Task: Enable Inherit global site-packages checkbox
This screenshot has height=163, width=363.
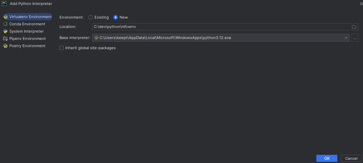Action: click(x=62, y=48)
